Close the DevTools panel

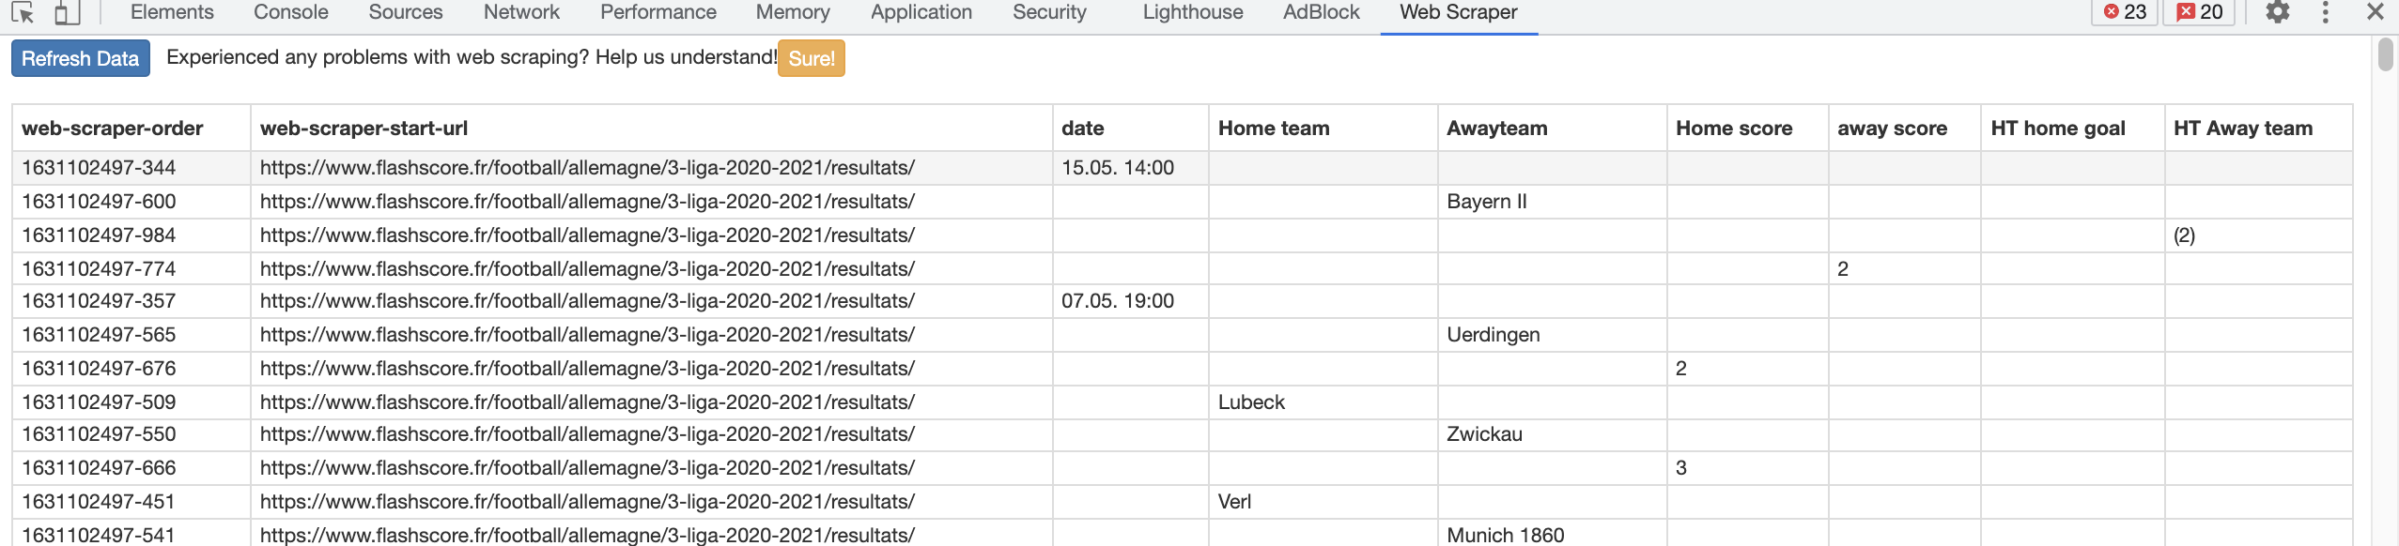[x=2375, y=12]
